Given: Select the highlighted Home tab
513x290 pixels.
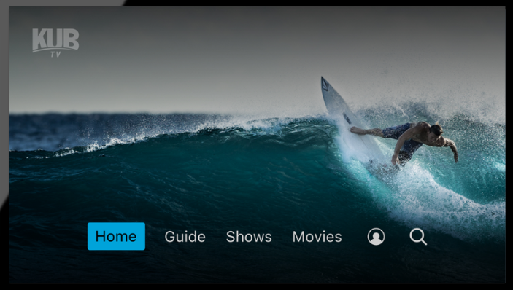Looking at the screenshot, I should tap(116, 236).
